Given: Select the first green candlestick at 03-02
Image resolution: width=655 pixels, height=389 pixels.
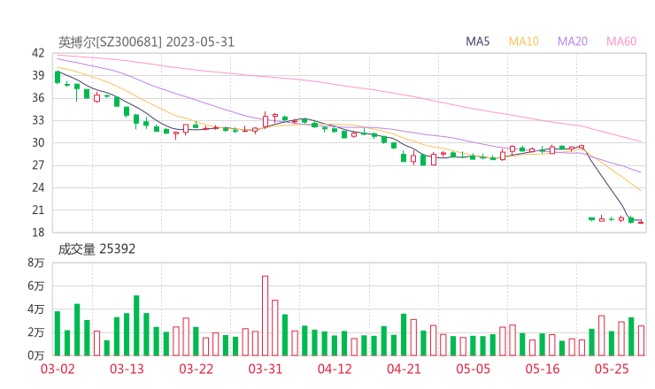Looking at the screenshot, I should (x=58, y=77).
